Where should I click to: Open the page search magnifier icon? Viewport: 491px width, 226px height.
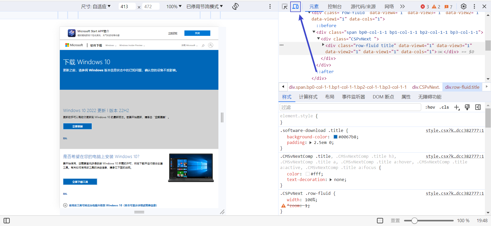pos(203,46)
